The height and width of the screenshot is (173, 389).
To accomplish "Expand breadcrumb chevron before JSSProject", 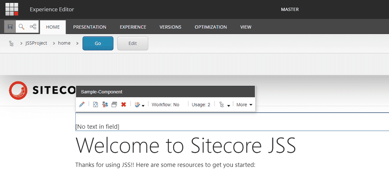I will coord(21,44).
